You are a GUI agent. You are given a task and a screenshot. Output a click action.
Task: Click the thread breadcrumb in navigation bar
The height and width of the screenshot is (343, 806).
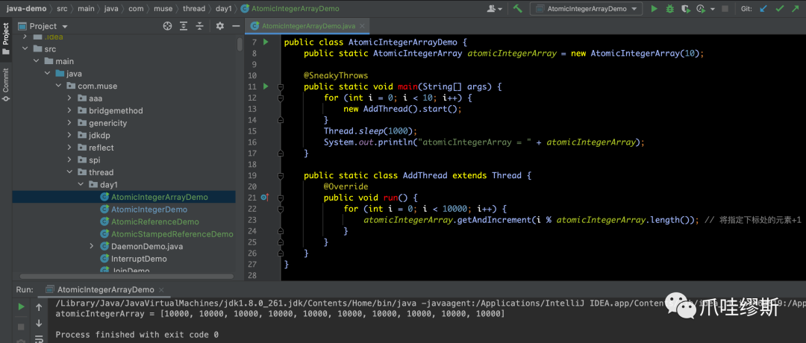coord(193,8)
